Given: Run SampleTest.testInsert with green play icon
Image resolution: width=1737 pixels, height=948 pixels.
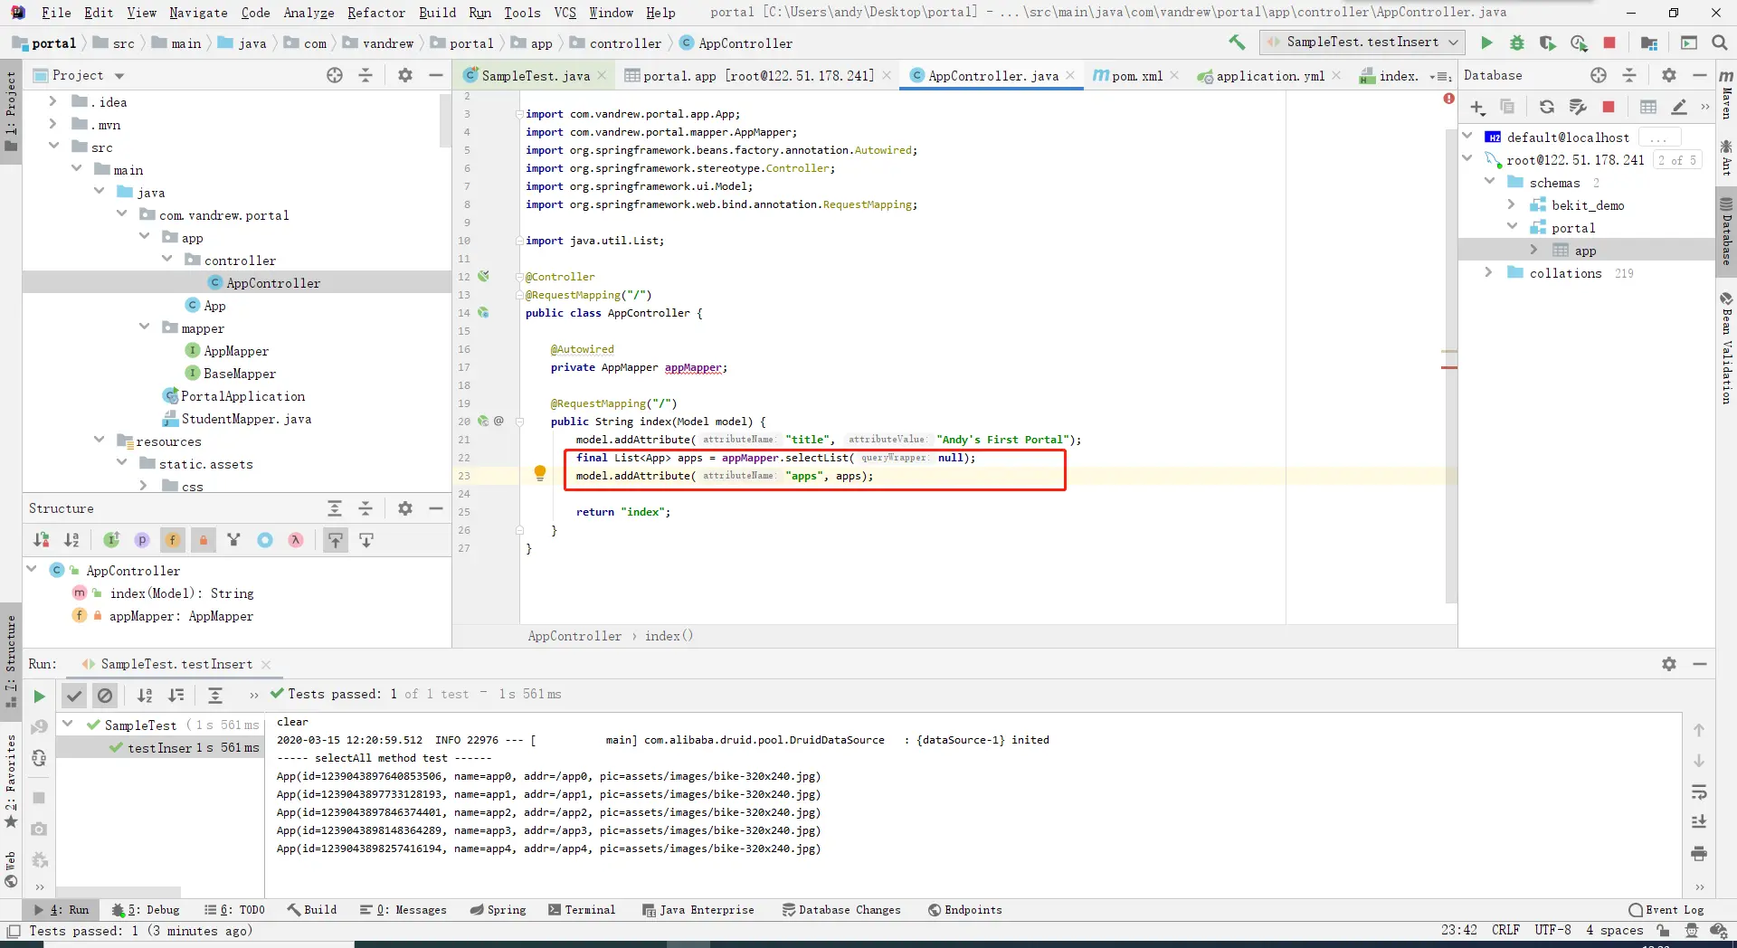Looking at the screenshot, I should 1486,43.
